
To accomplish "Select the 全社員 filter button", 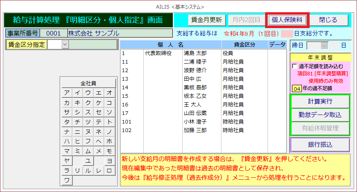I will tap(88, 83).
